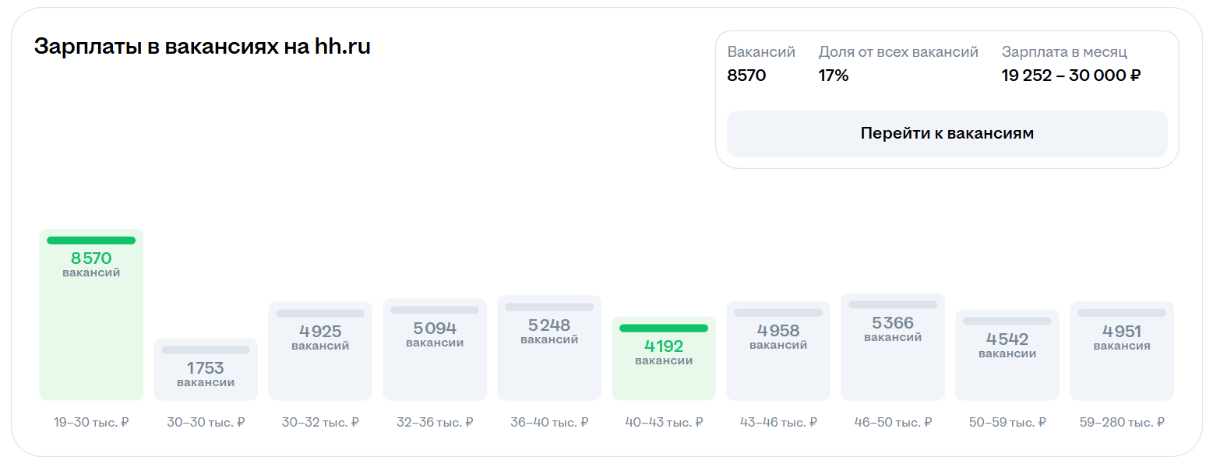The image size is (1213, 464).
Task: Select the 4925 вакансий salary bar
Action: coord(320,351)
